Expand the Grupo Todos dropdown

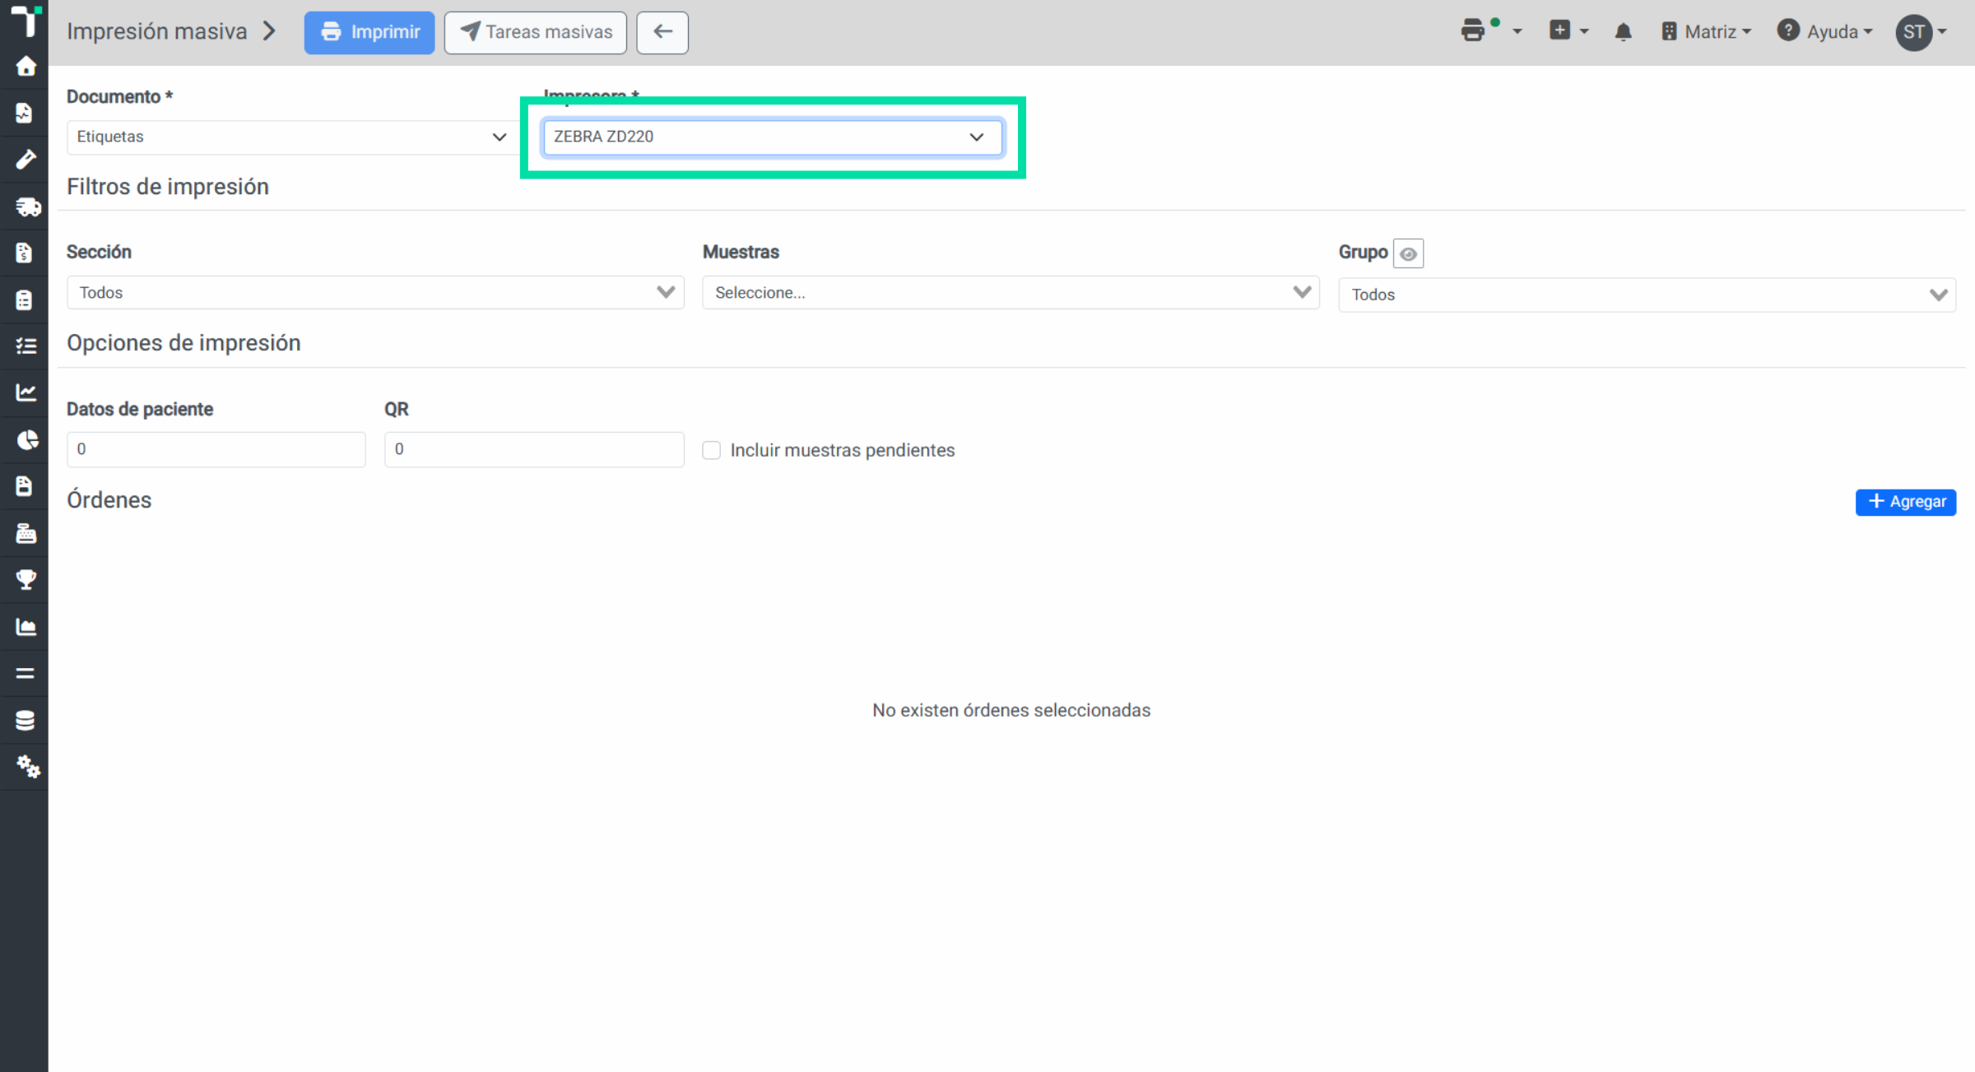coord(1647,295)
